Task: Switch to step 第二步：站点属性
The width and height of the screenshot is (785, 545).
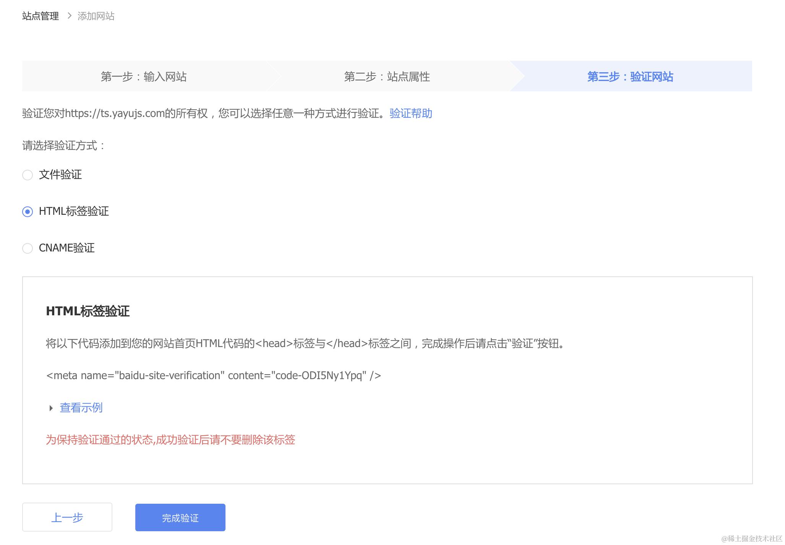Action: (387, 76)
